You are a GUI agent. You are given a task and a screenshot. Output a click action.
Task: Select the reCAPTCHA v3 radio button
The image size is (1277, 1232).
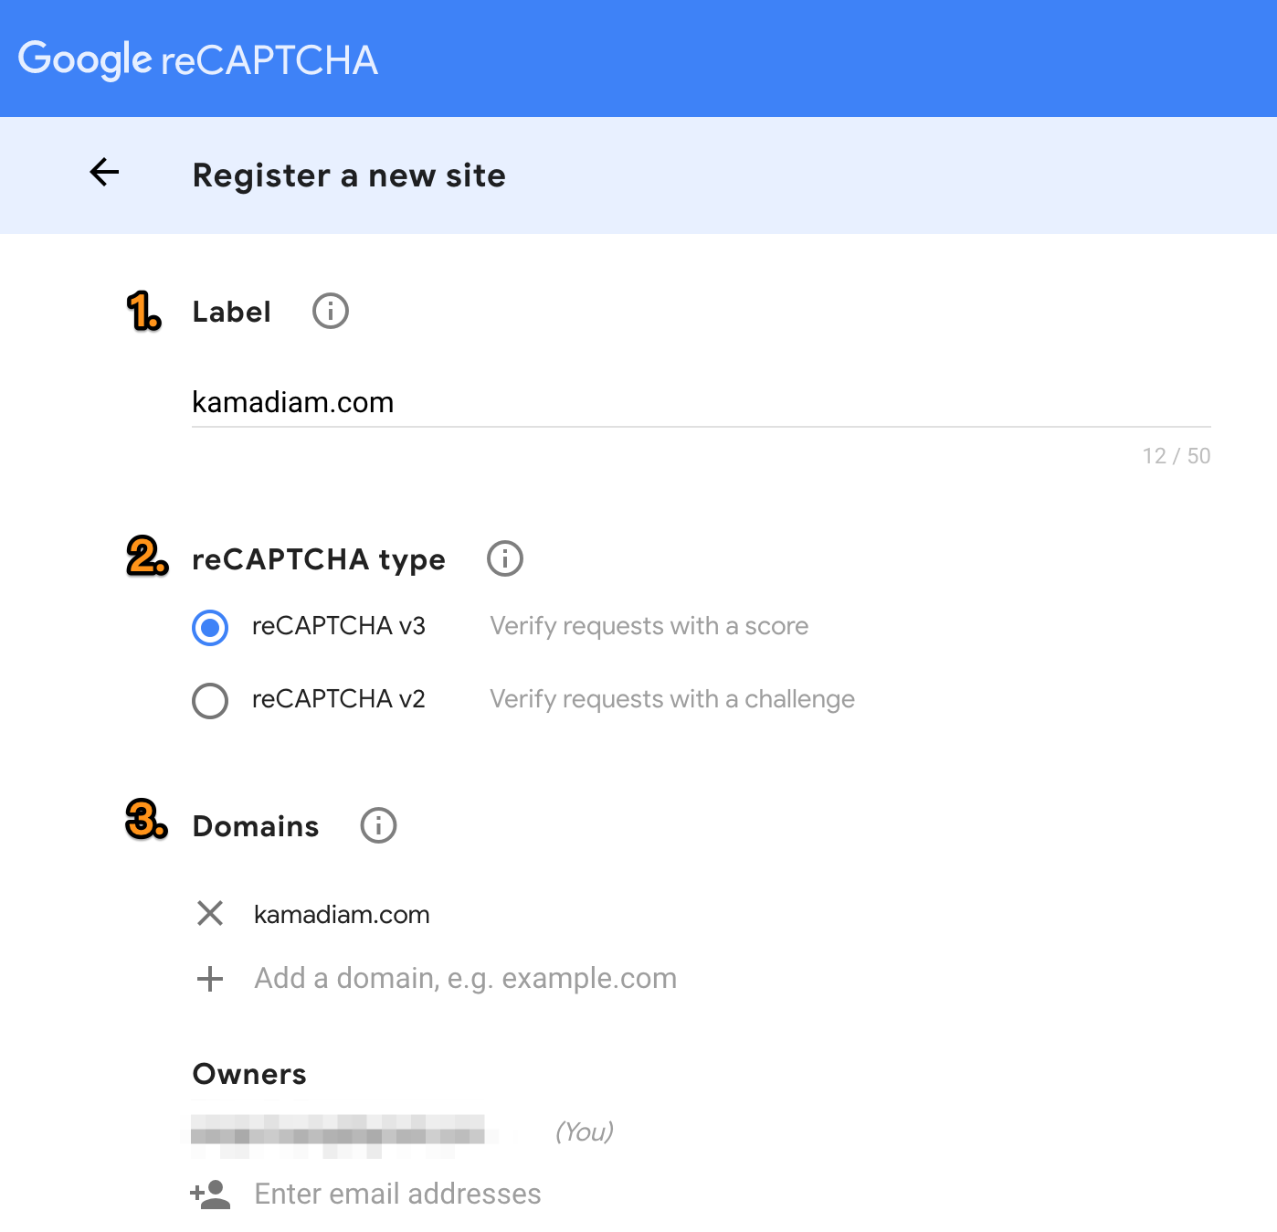tap(210, 628)
